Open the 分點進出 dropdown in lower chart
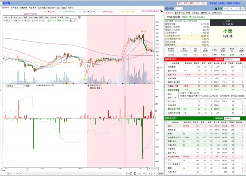246x176 pixels. point(15,86)
